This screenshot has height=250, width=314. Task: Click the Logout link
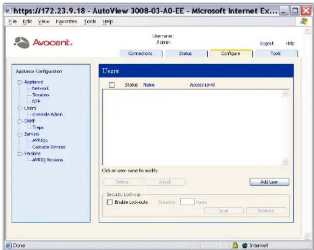(x=267, y=43)
